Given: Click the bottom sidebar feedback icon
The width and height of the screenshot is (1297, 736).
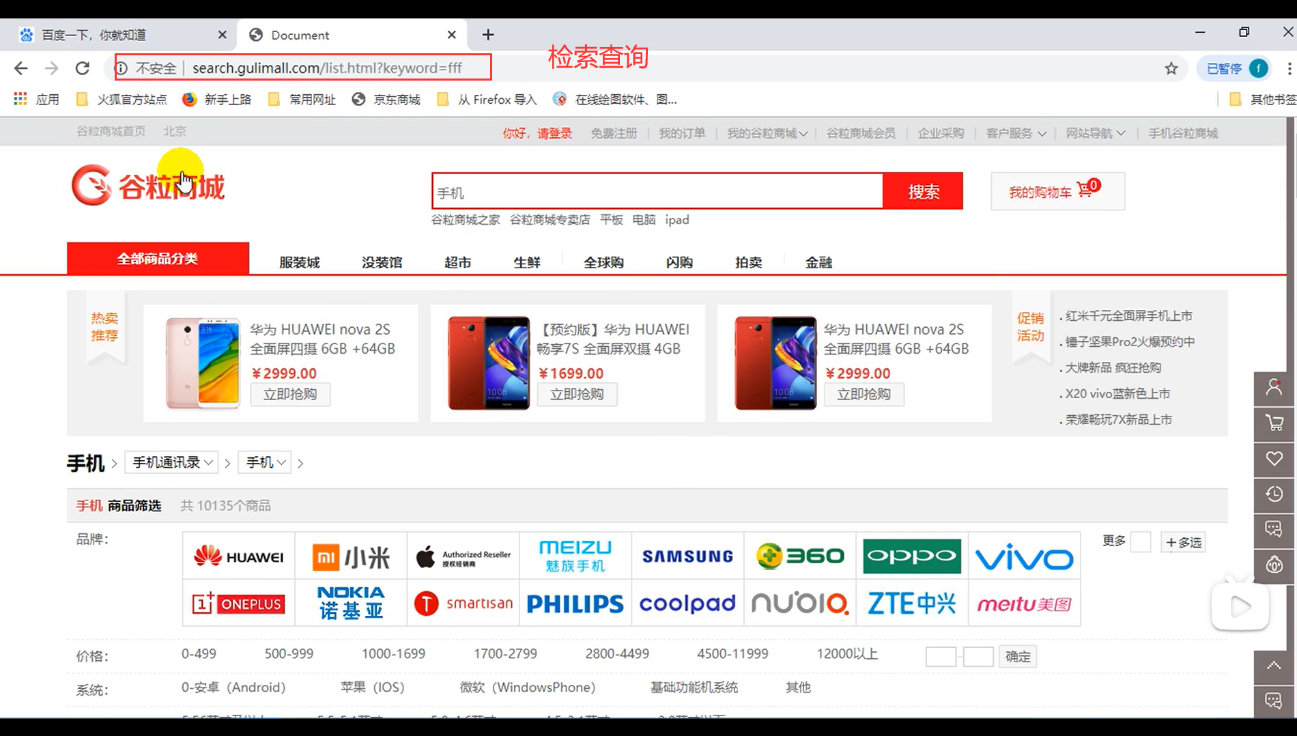Looking at the screenshot, I should pyautogui.click(x=1274, y=701).
